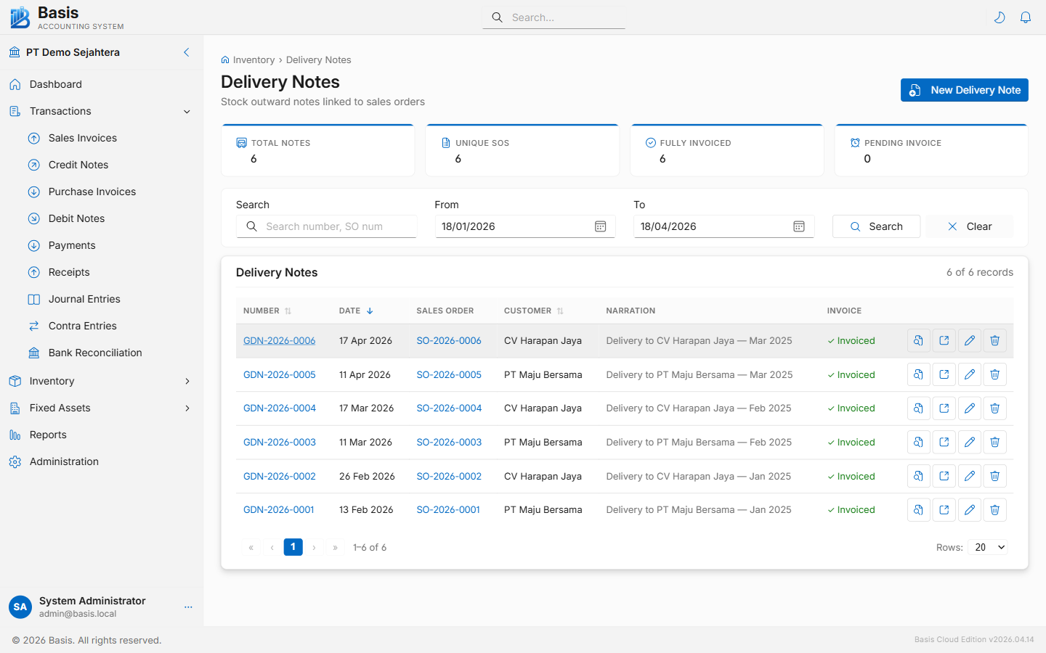Viewport: 1046px width, 653px height.
Task: Collapse the sidebar with the chevron control
Action: pyautogui.click(x=186, y=52)
